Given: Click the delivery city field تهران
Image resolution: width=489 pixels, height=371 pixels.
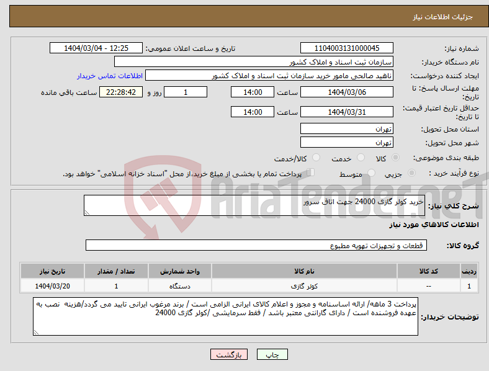Looking at the screenshot, I should (x=346, y=142).
